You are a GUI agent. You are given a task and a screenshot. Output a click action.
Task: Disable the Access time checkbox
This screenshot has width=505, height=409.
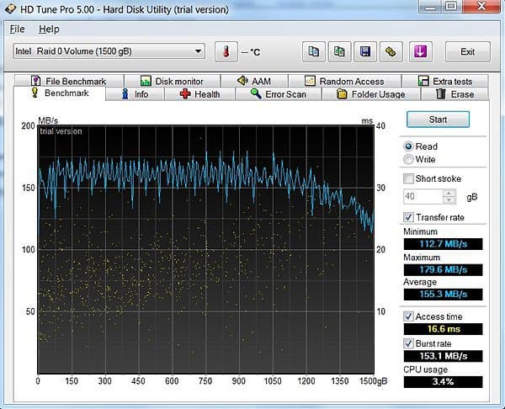409,316
